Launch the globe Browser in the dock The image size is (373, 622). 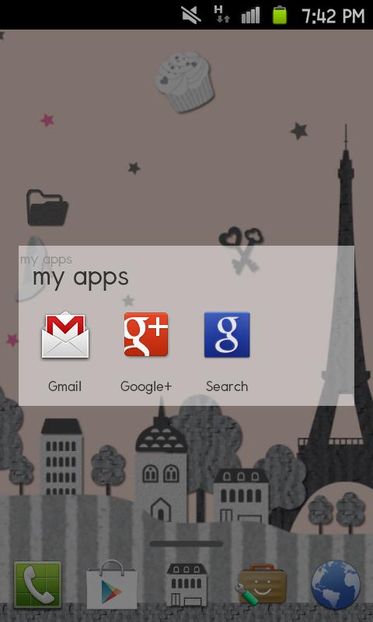click(336, 585)
